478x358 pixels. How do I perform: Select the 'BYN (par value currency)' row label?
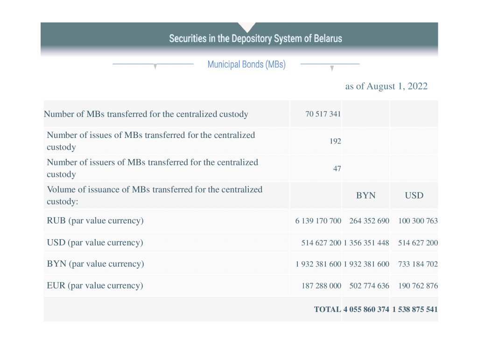click(x=95, y=264)
